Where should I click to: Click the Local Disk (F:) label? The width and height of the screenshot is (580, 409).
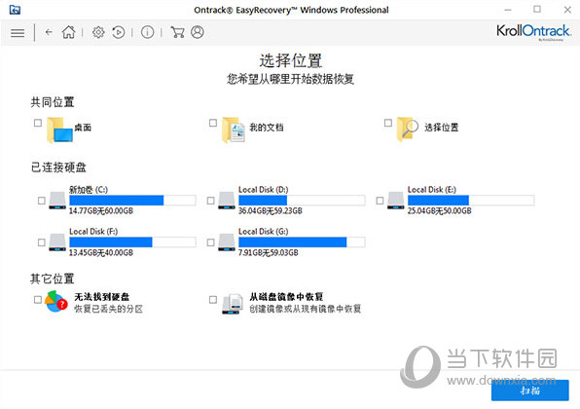(93, 232)
